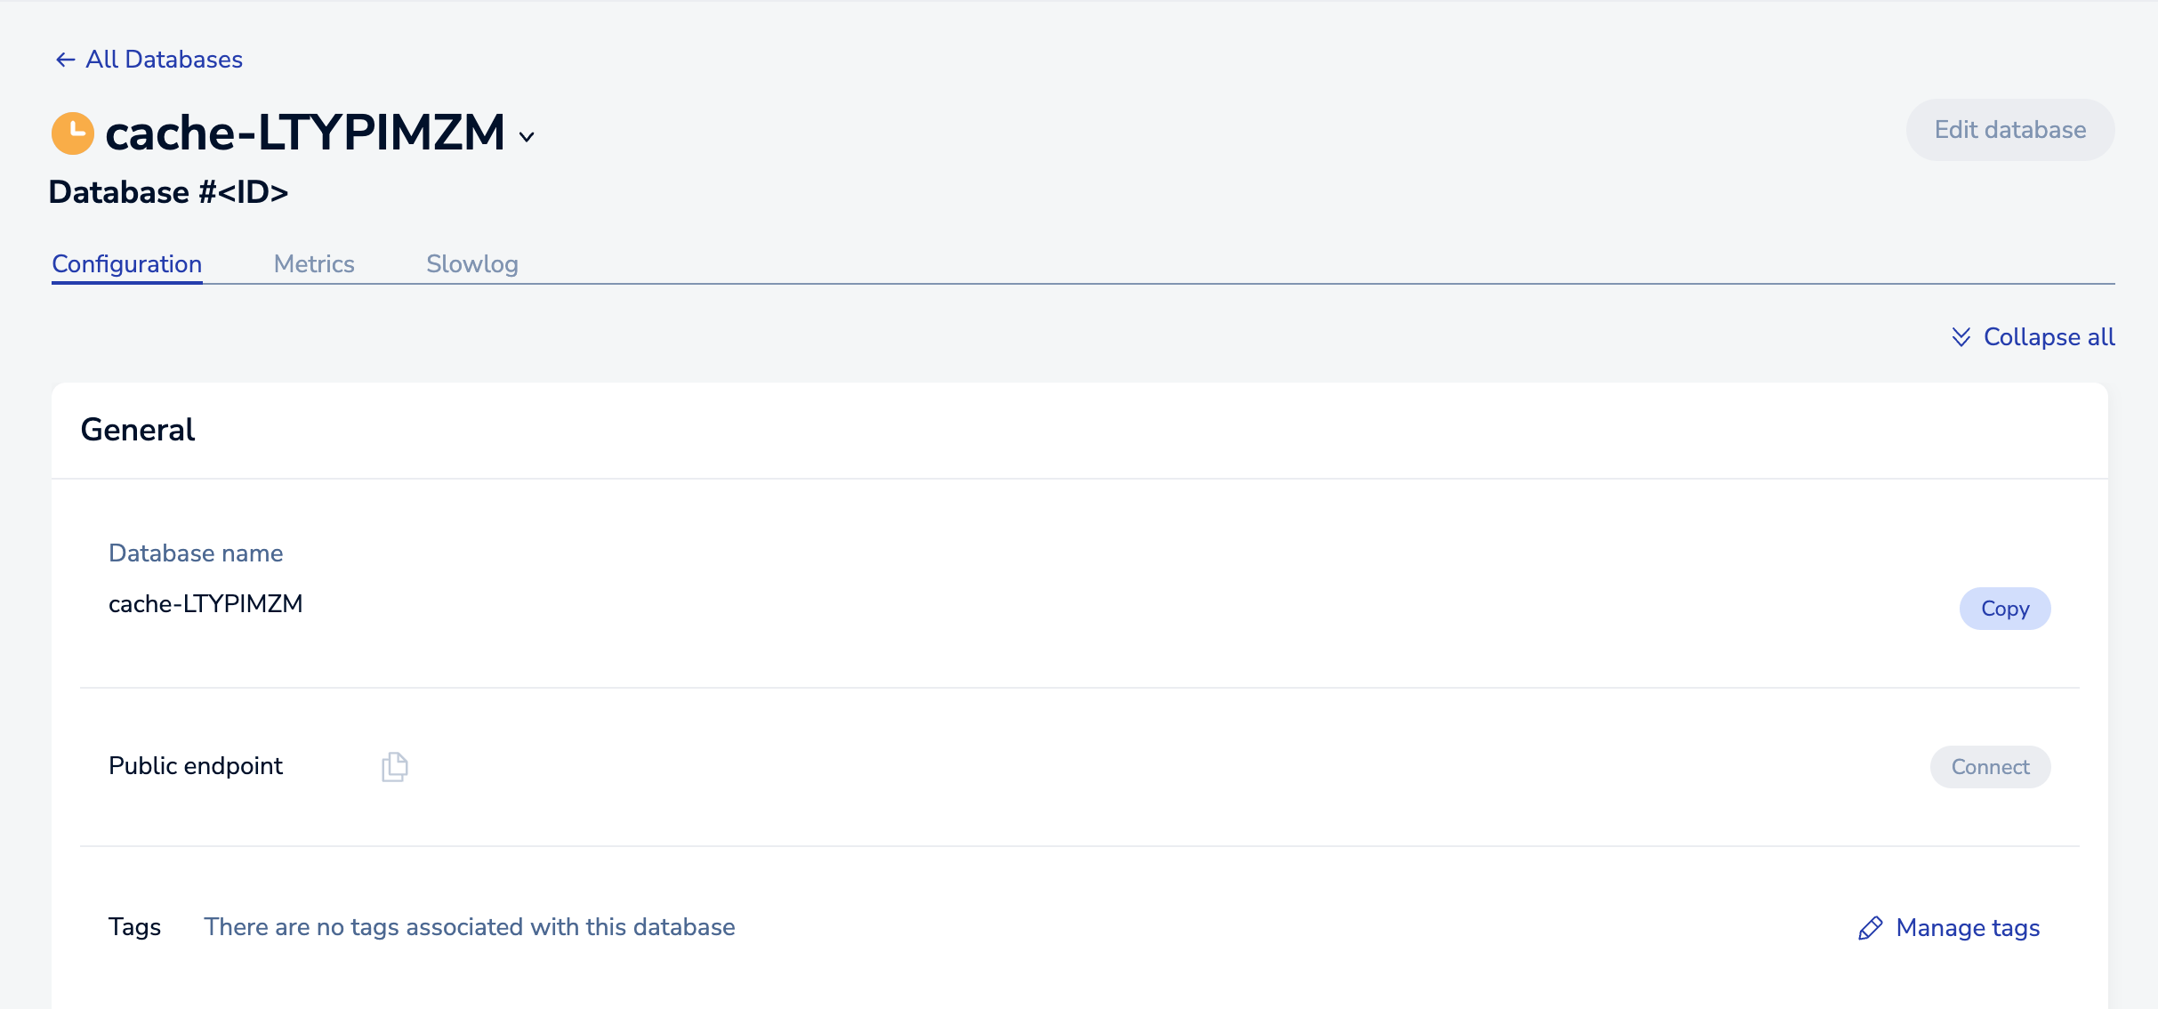Click the Public endpoint copy icon
2158x1009 pixels.
point(394,767)
